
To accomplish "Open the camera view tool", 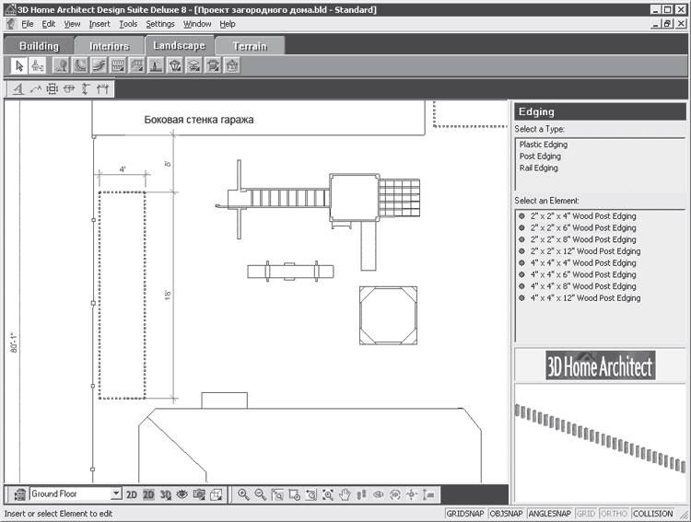I will click(x=199, y=494).
